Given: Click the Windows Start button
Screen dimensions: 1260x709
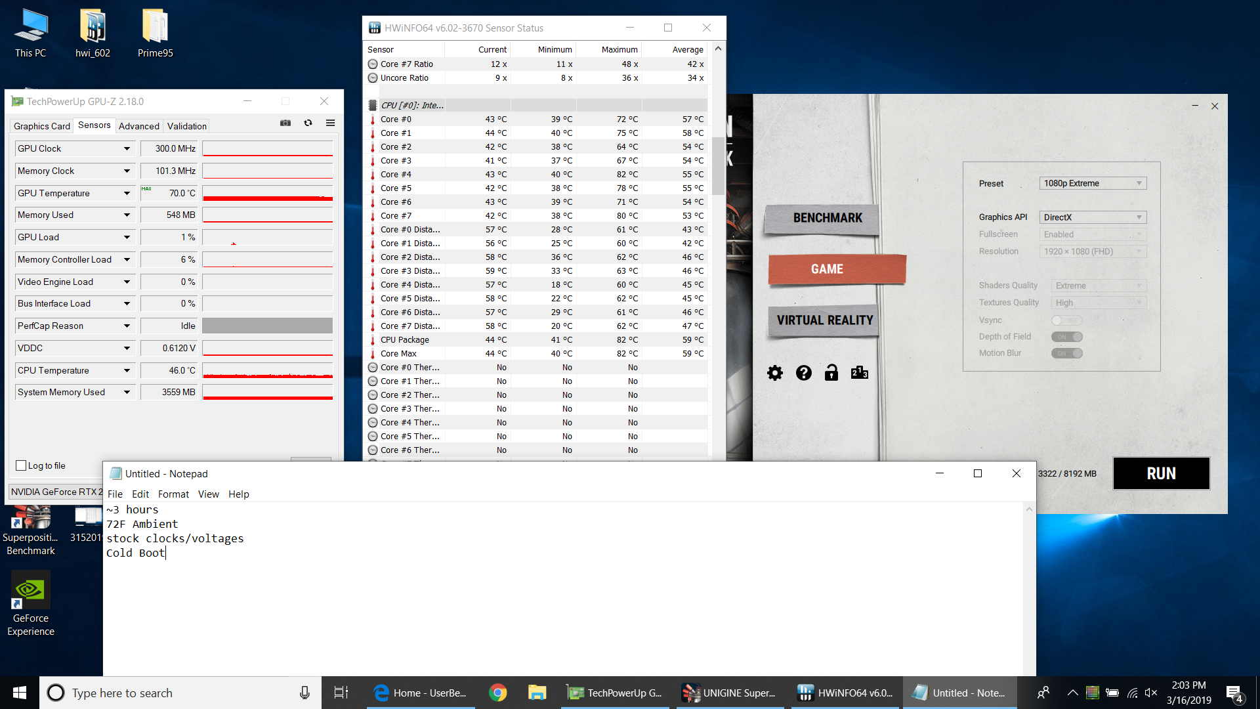Looking at the screenshot, I should [x=20, y=693].
